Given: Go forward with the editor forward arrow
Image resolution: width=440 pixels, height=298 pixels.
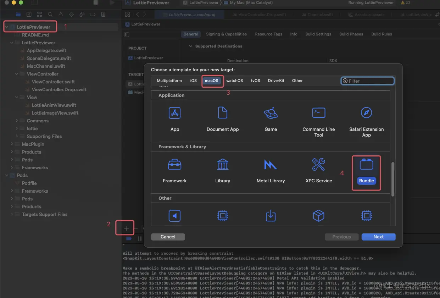Looking at the screenshot, I should [x=144, y=15].
